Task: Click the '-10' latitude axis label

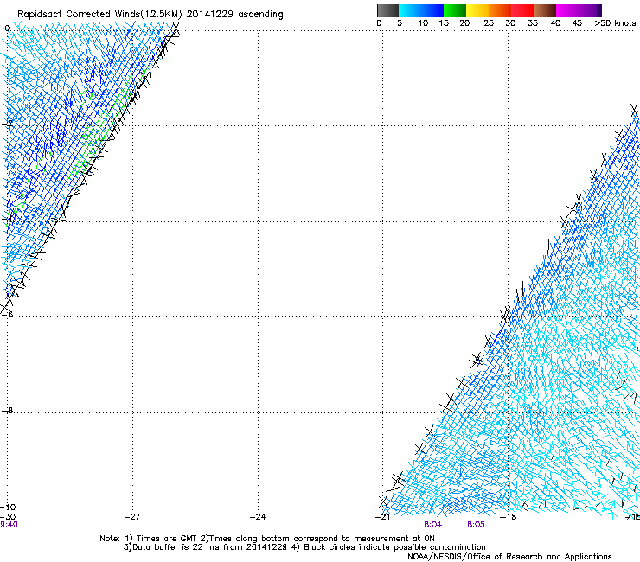Action: 8,508
